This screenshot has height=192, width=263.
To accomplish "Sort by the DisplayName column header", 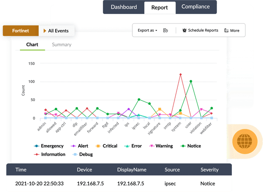I will [132, 170].
